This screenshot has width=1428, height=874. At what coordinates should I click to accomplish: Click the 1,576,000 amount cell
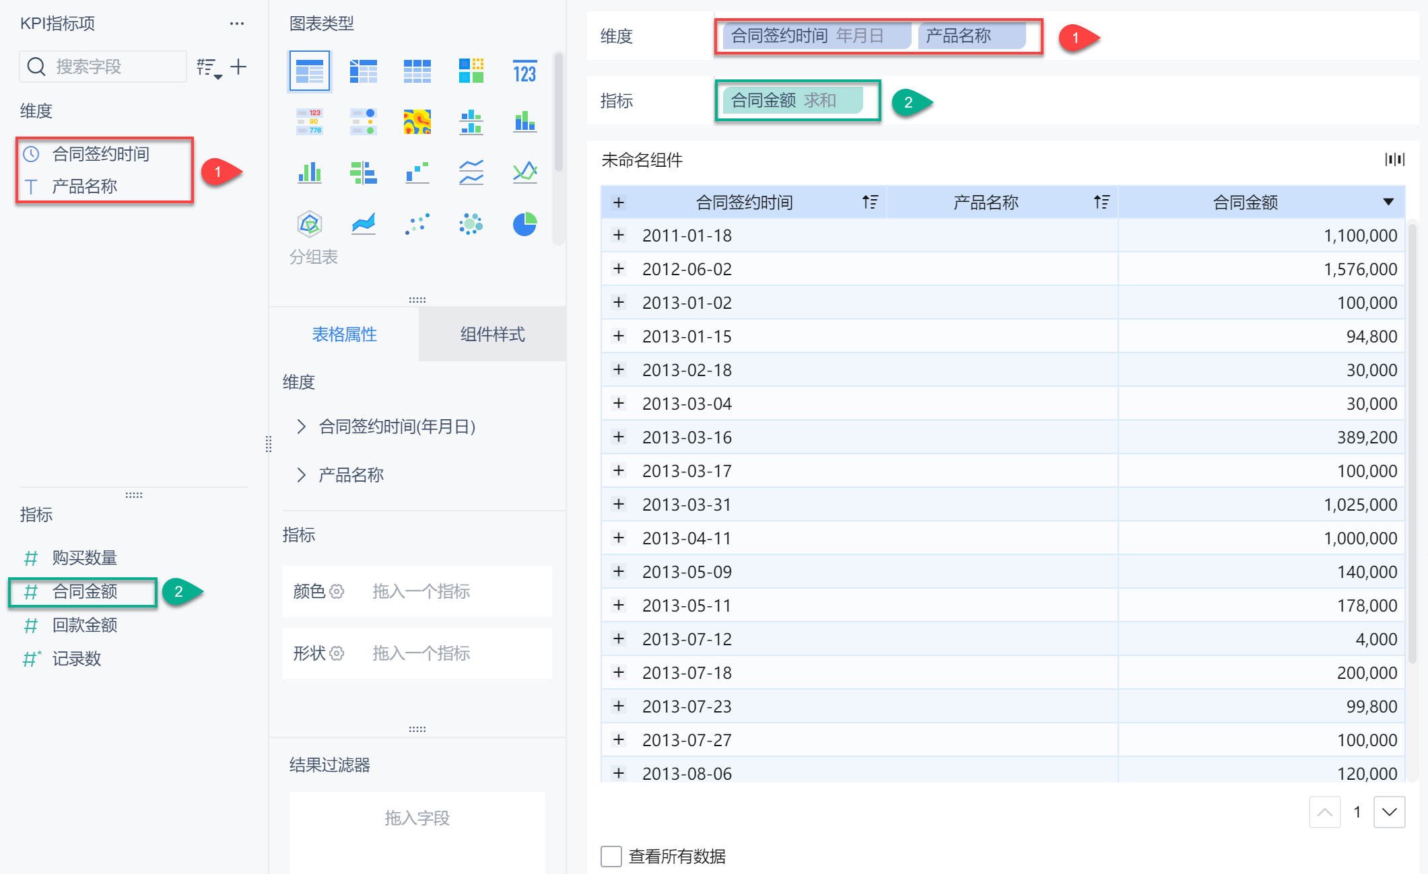(1262, 269)
